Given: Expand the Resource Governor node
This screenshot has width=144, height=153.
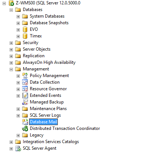Looking at the screenshot, I should (x=18, y=89).
